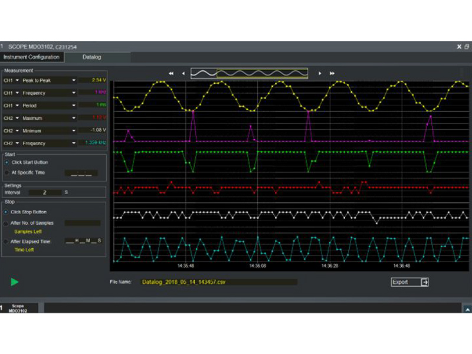The height and width of the screenshot is (354, 472).
Task: Open the channel dropdown for the Period row
Action: point(17,106)
